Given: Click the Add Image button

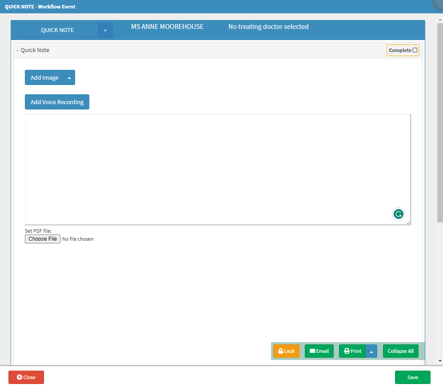Looking at the screenshot, I should pos(44,77).
